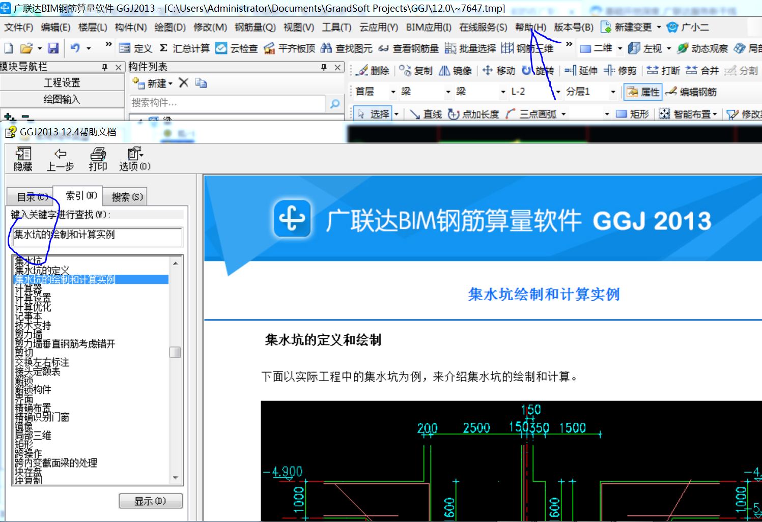Switch to 目录 tab in help

pos(31,196)
